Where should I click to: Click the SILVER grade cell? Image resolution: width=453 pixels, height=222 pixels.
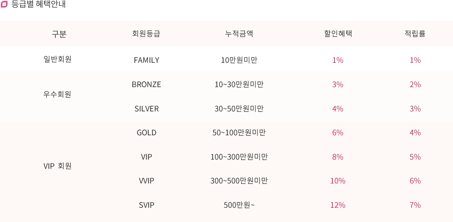(x=147, y=108)
